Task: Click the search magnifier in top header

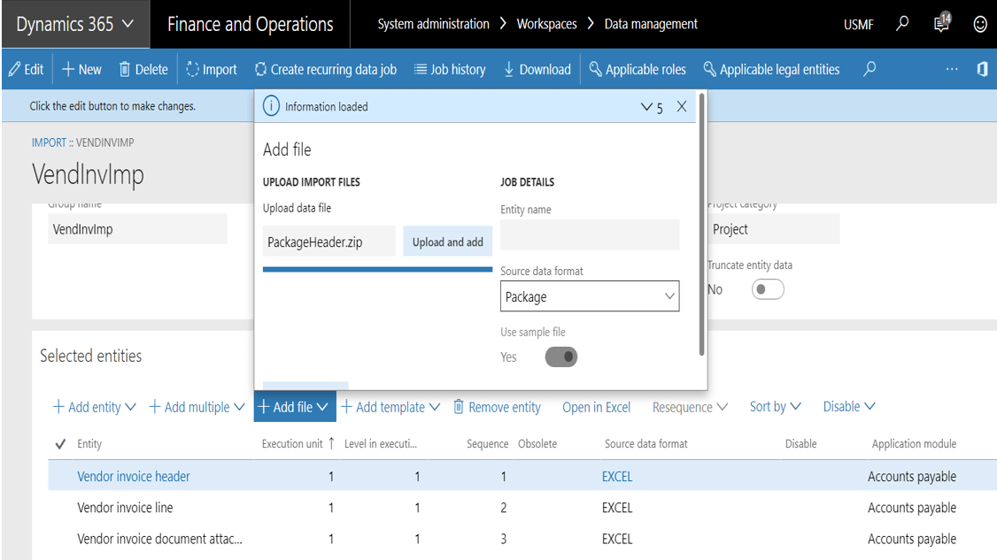Action: point(902,24)
